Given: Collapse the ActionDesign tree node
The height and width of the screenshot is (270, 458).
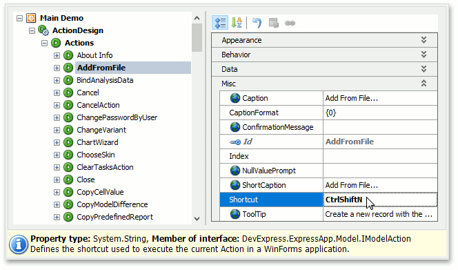Looking at the screenshot, I should coord(32,30).
